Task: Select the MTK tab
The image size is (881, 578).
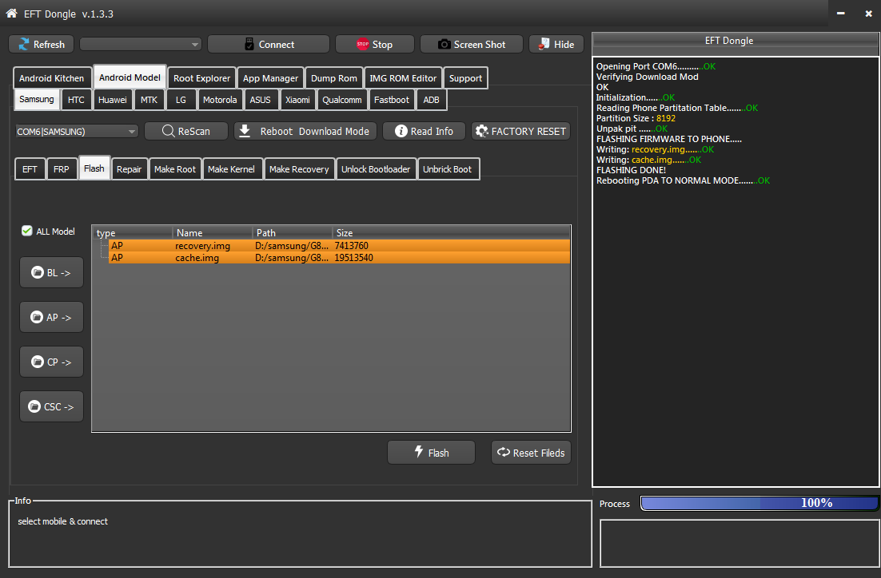Action: [x=149, y=100]
